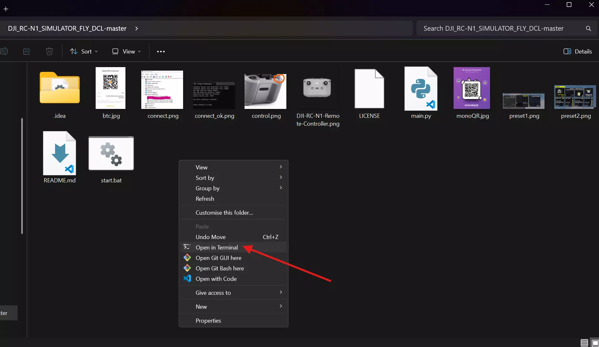Screen dimensions: 599x347
Task: Click the search magnifier icon
Action: coord(588,28)
